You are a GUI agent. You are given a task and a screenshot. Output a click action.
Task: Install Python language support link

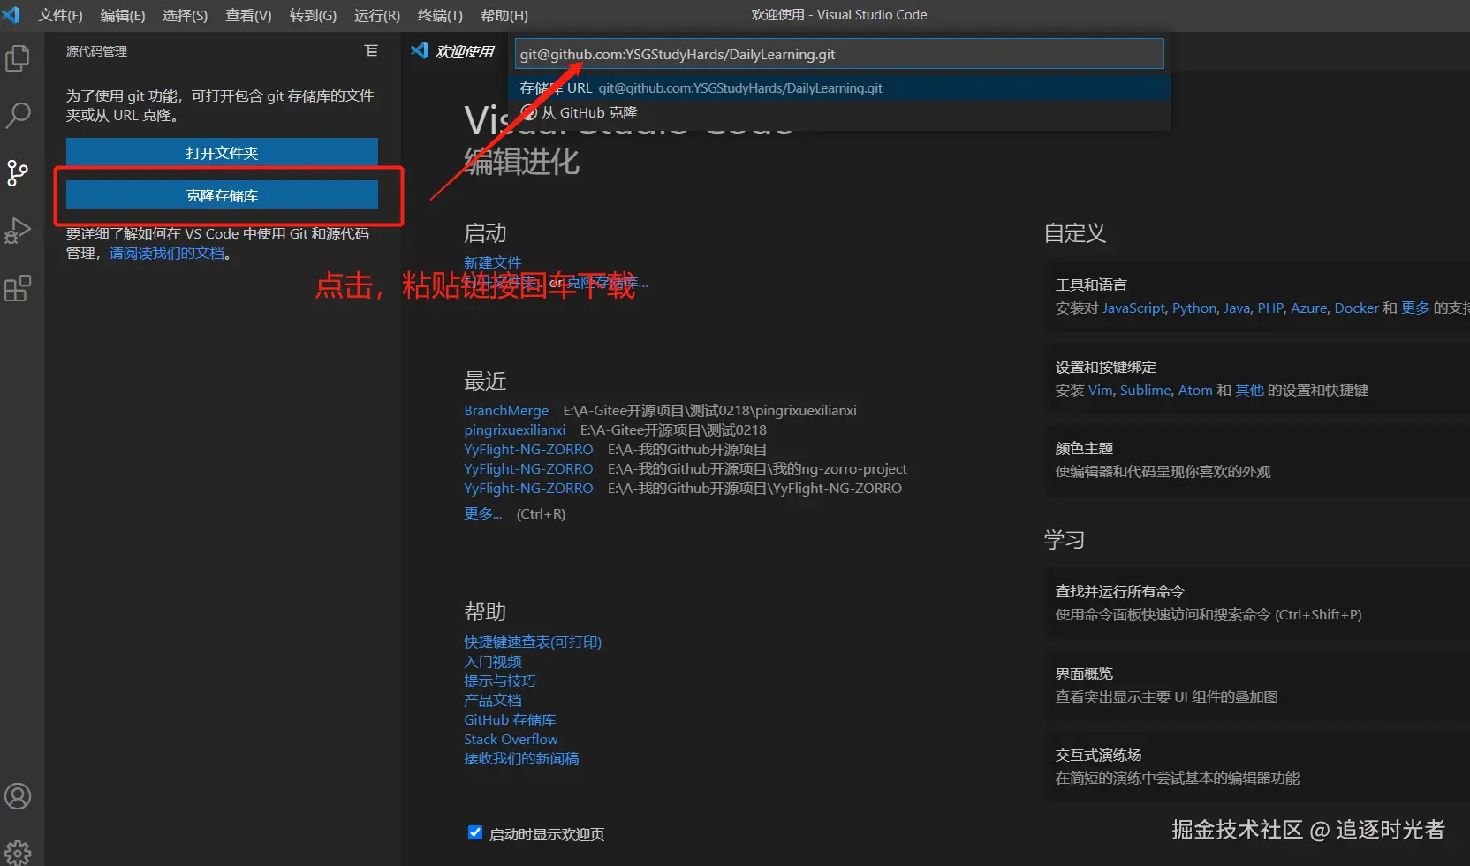coord(1194,308)
